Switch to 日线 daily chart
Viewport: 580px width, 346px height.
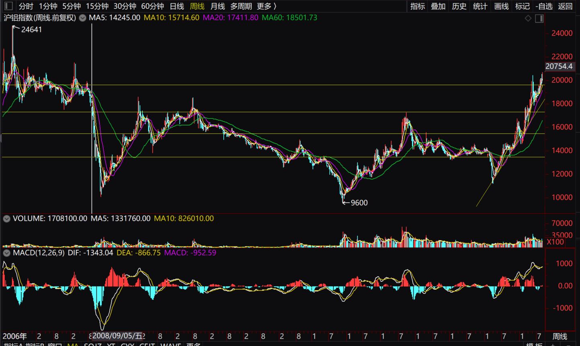point(177,6)
